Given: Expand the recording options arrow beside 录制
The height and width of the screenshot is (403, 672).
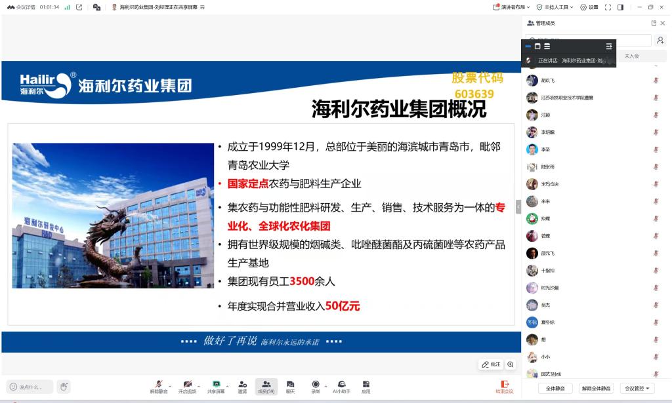Looking at the screenshot, I should click(325, 386).
